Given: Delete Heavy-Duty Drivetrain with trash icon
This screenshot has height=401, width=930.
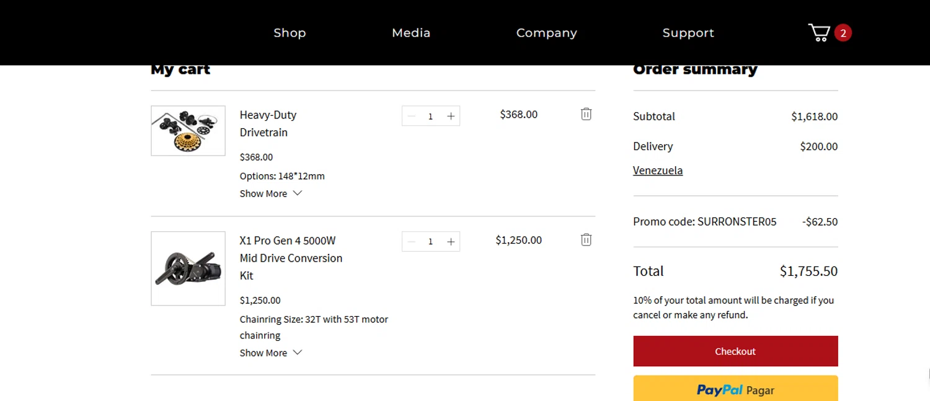Looking at the screenshot, I should [586, 114].
